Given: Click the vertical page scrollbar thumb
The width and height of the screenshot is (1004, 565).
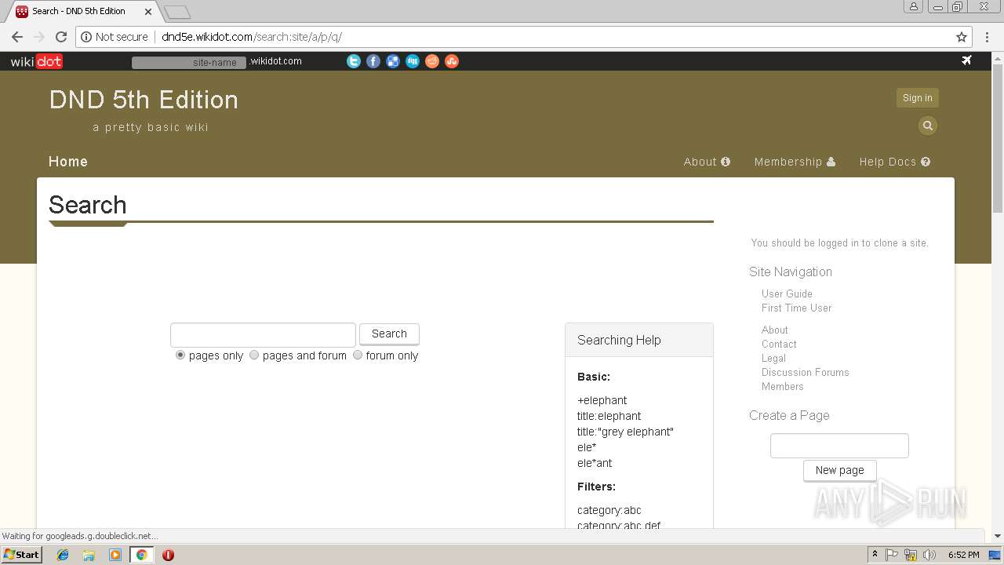Looking at the screenshot, I should click(998, 137).
